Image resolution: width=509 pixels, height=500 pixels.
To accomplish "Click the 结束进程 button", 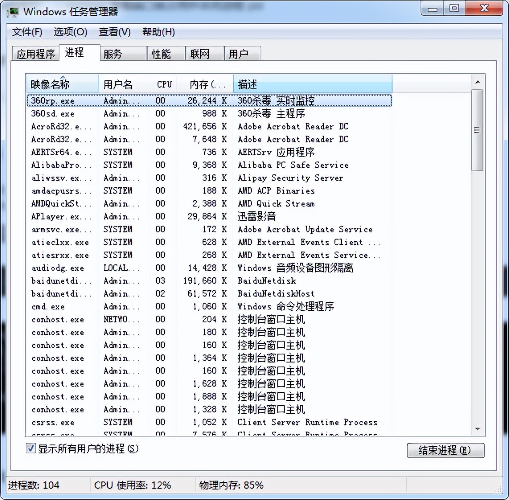I will pos(445,451).
